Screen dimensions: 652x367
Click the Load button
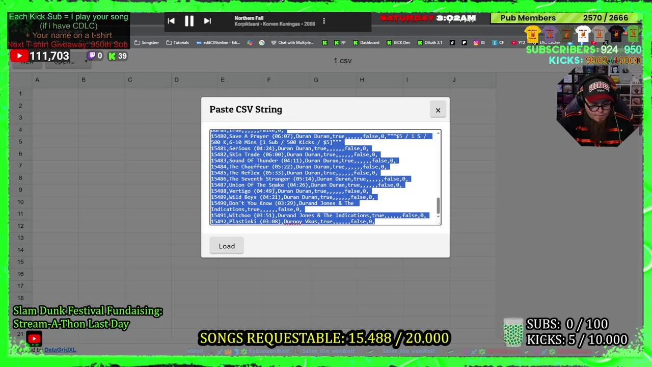227,246
